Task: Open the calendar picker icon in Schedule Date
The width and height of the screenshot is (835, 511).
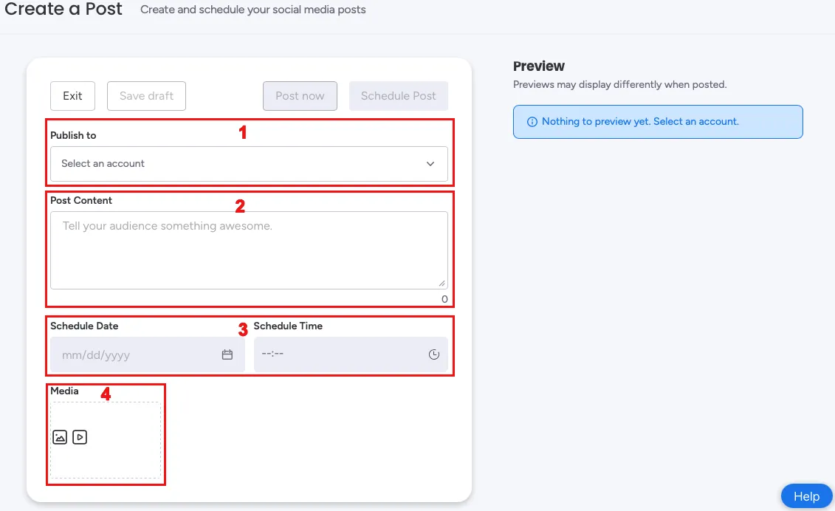Action: point(227,354)
